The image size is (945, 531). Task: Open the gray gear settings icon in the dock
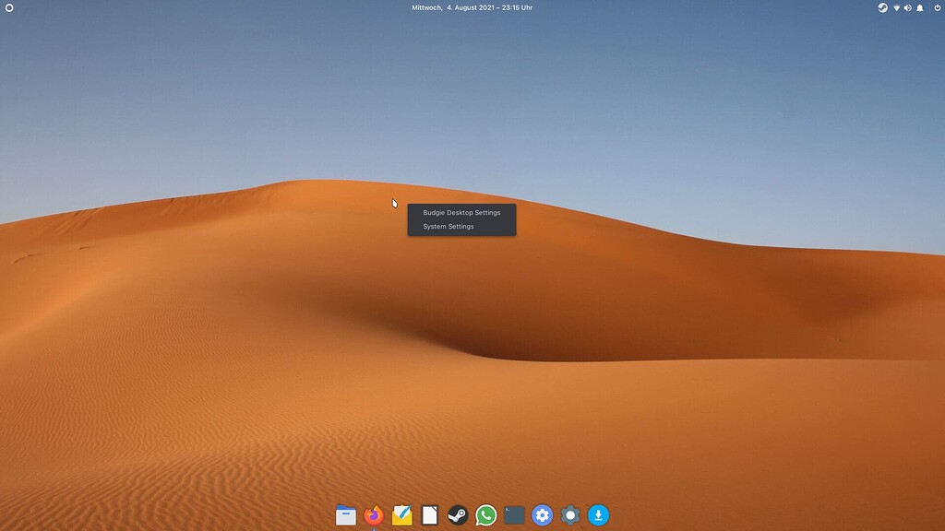[x=571, y=516]
